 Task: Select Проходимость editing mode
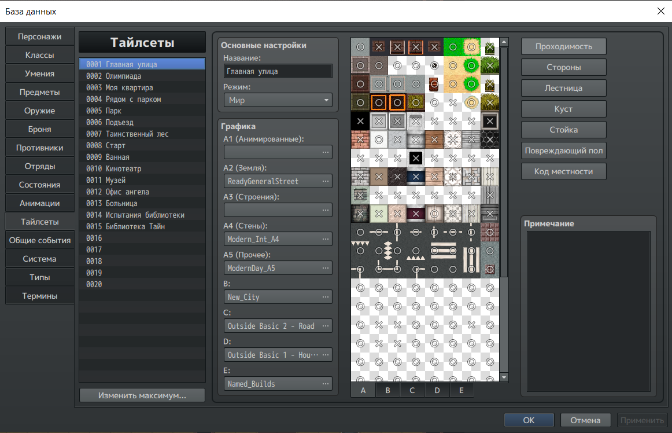pos(564,46)
